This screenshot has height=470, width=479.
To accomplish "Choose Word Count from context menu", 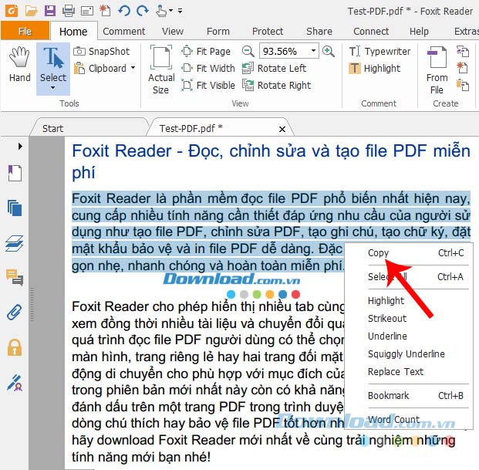I will click(409, 420).
